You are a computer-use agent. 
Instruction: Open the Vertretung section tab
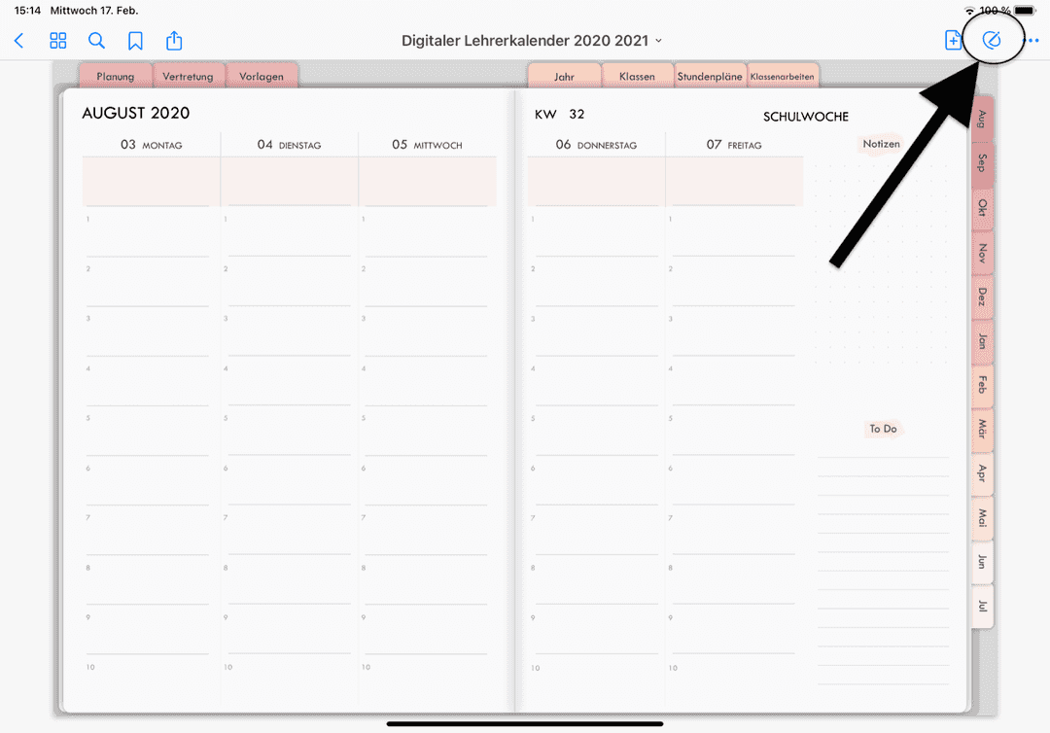[189, 75]
